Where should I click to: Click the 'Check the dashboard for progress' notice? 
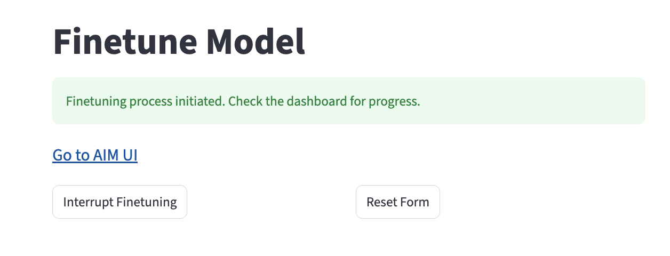324,101
